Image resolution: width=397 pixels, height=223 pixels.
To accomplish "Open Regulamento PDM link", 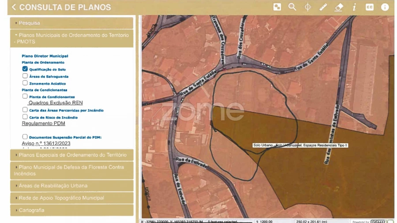I will pos(43,123).
